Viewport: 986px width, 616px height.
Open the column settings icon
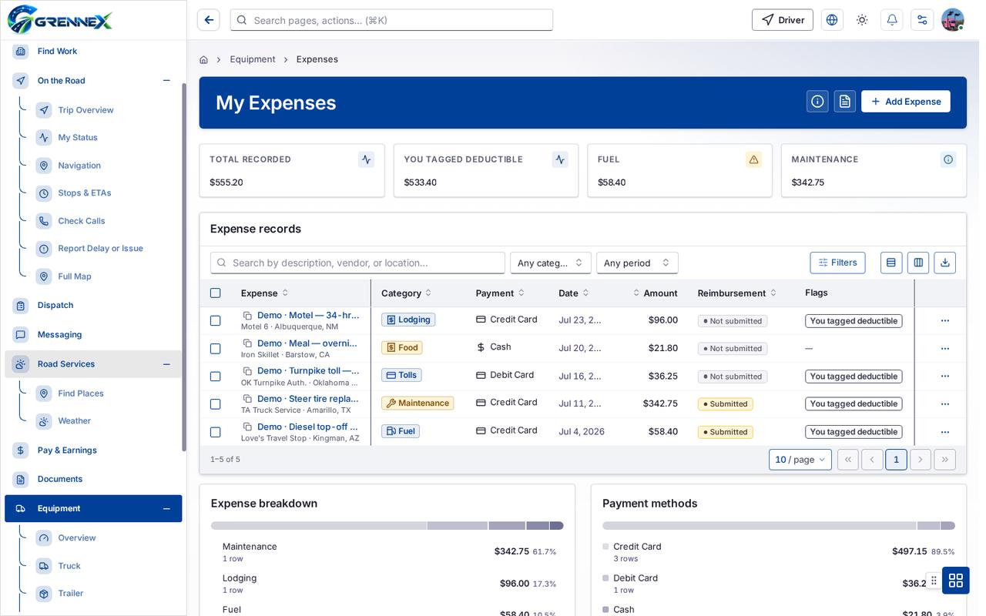pos(918,263)
